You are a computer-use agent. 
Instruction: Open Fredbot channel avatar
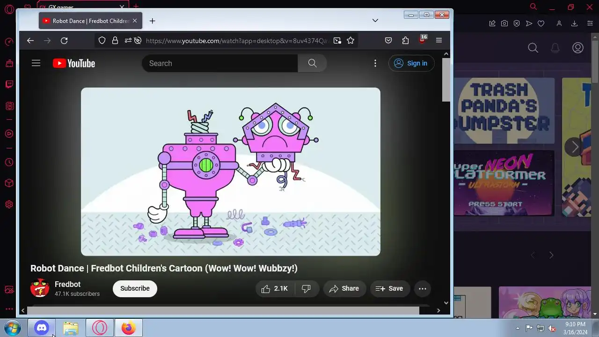pyautogui.click(x=40, y=288)
